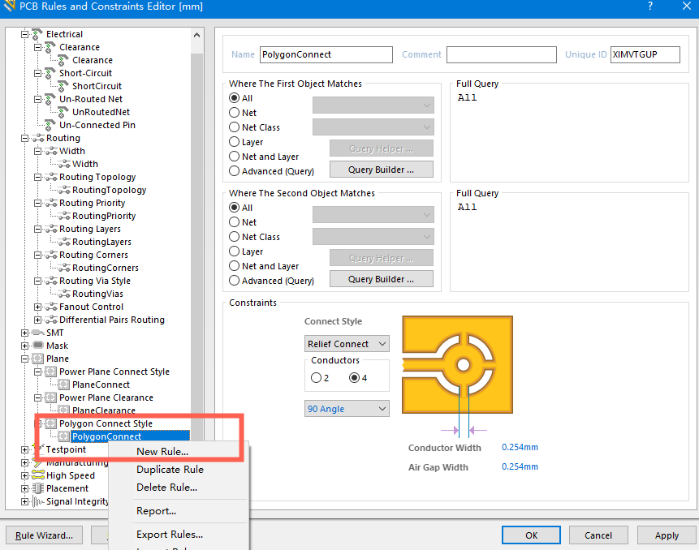Screen dimensions: 699x550
Task: Expand the Fanout Control tree node
Action: coord(37,307)
